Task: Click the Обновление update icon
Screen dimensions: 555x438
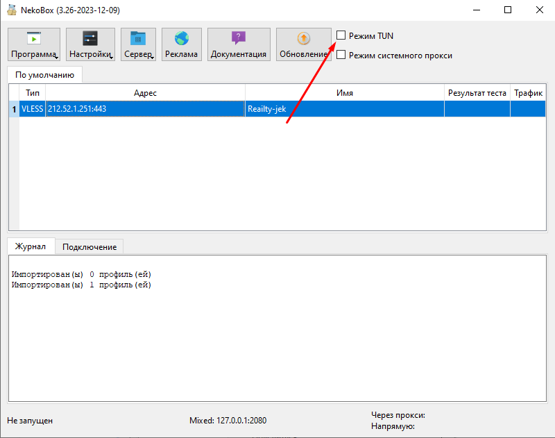Action: (x=303, y=39)
